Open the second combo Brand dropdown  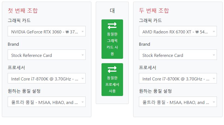coord(178,55)
